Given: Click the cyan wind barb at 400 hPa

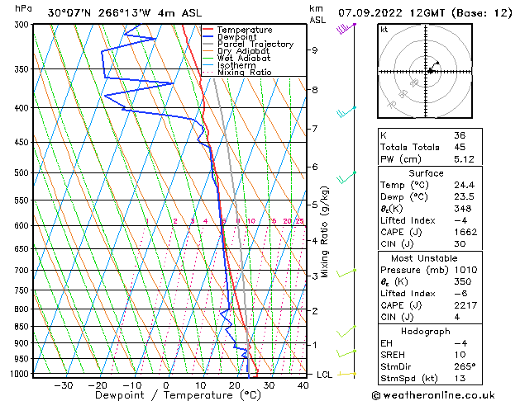Looking at the screenshot, I should (346, 112).
